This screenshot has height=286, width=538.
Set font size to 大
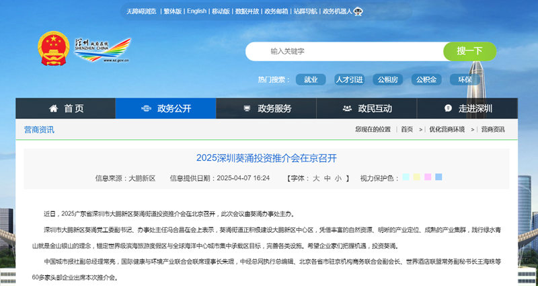pos(316,178)
